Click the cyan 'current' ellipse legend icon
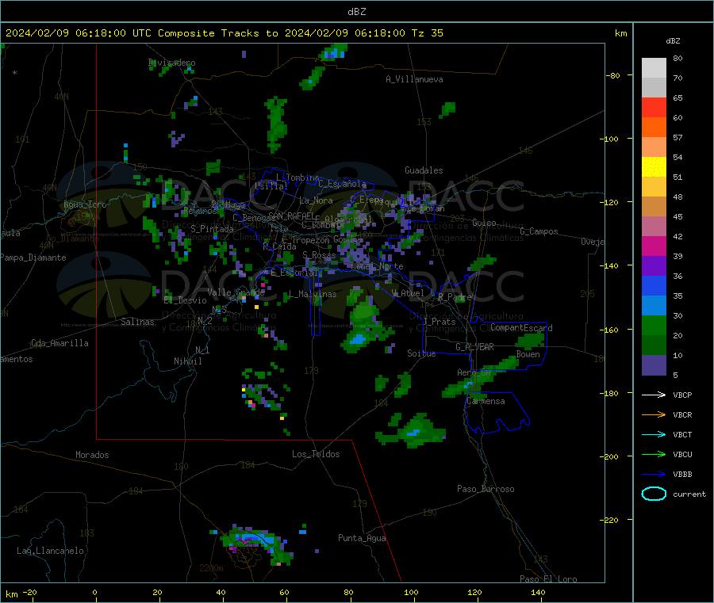The width and height of the screenshot is (714, 603). click(x=654, y=494)
